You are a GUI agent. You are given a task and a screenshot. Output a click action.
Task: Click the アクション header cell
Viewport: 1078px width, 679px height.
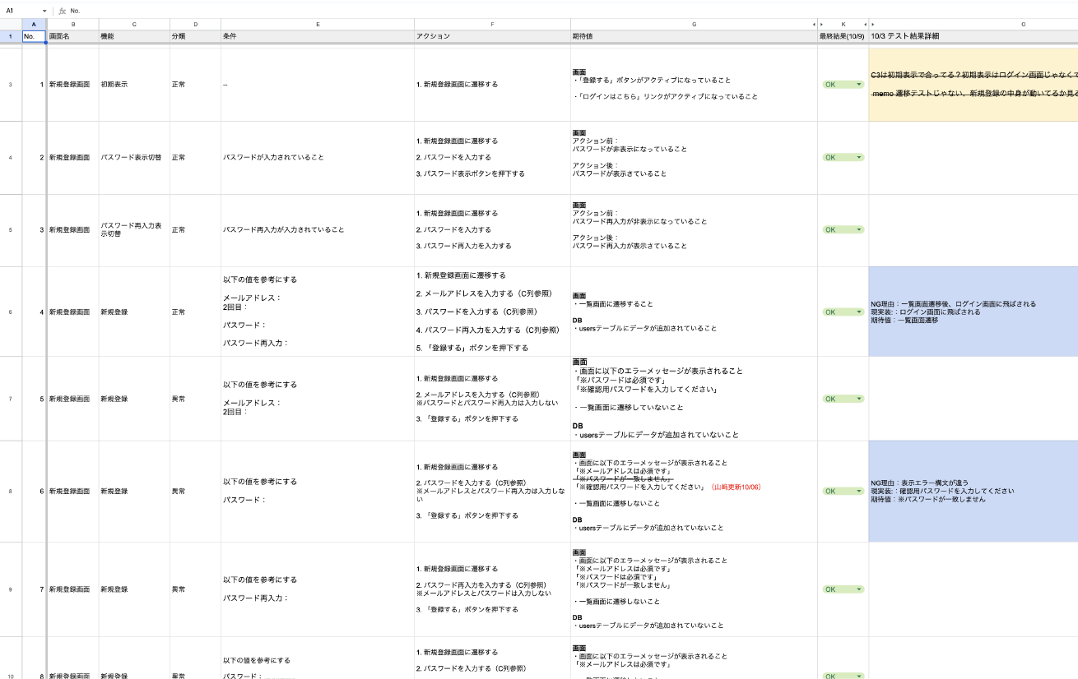492,36
